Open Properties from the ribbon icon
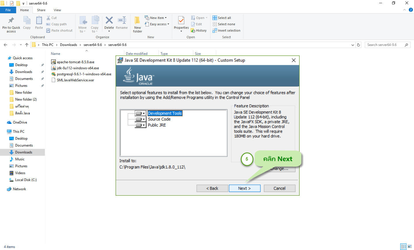This screenshot has width=414, height=250. click(x=181, y=23)
